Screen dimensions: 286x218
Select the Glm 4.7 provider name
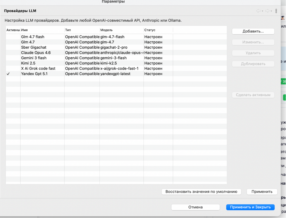point(28,42)
